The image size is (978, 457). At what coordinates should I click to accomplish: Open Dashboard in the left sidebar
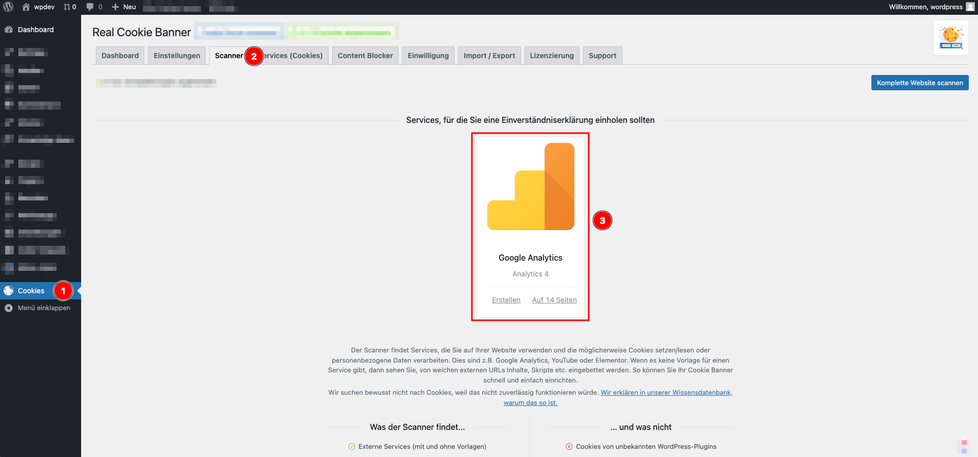tap(35, 30)
